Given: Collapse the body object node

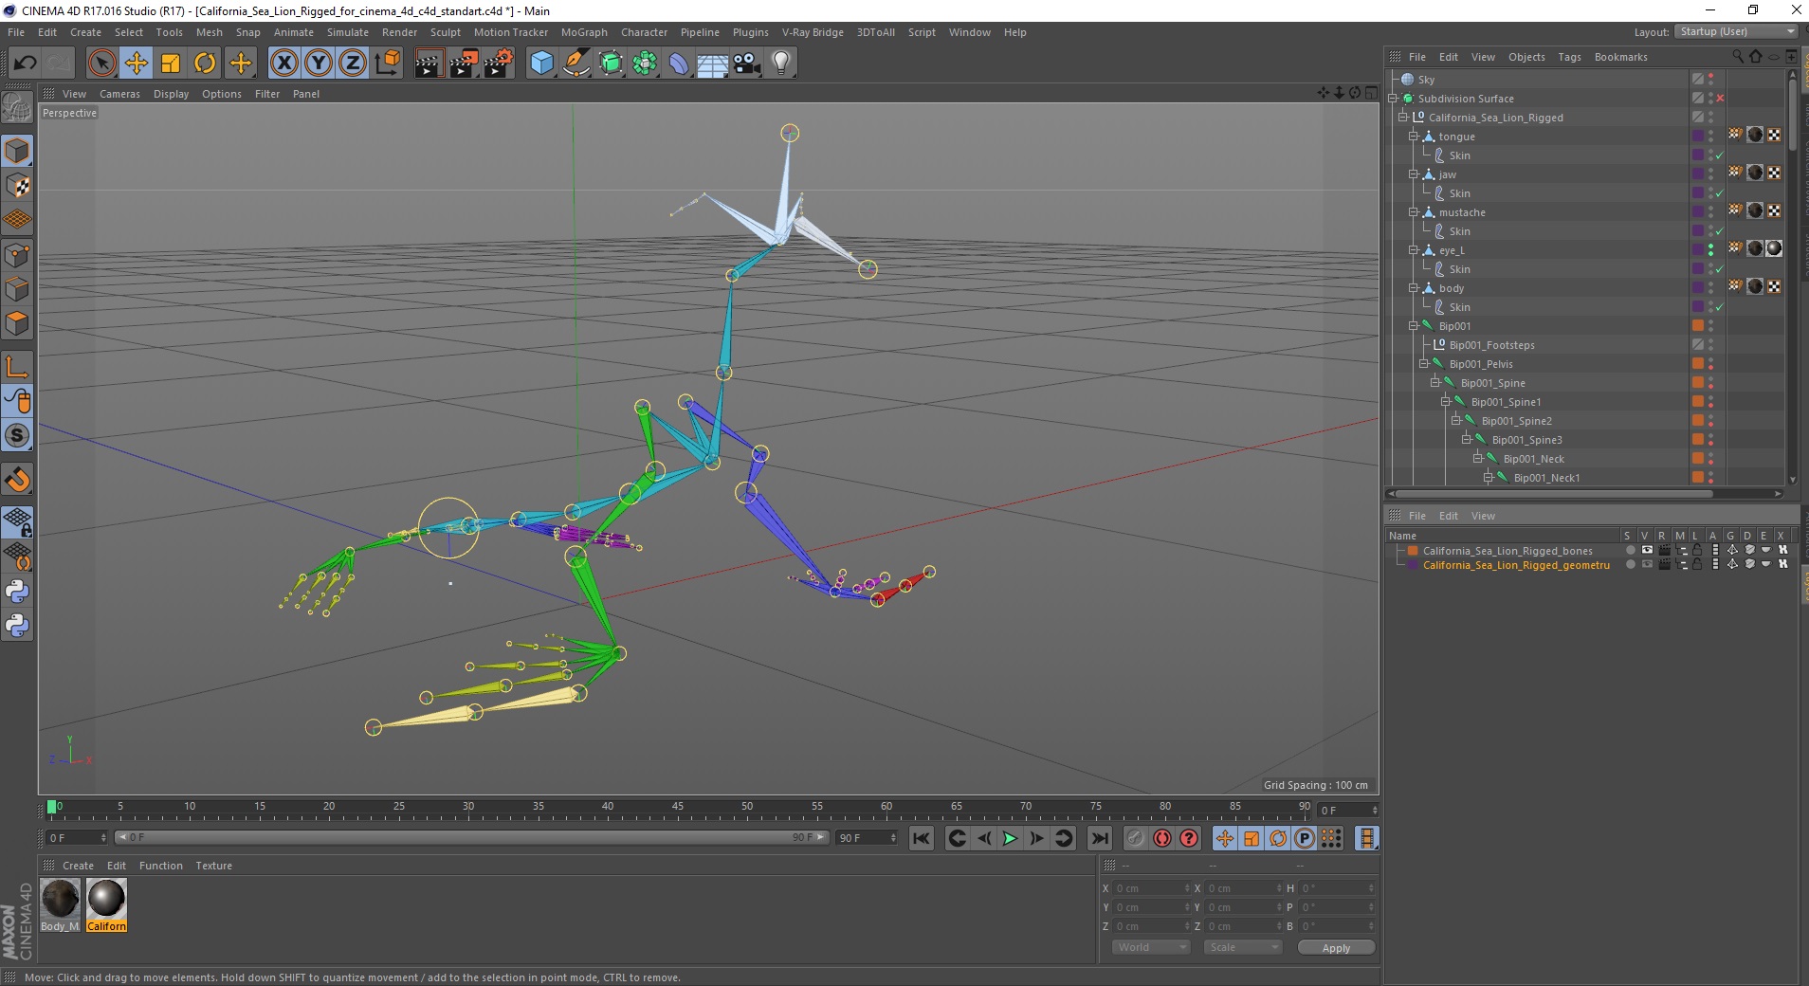Looking at the screenshot, I should click(1413, 288).
